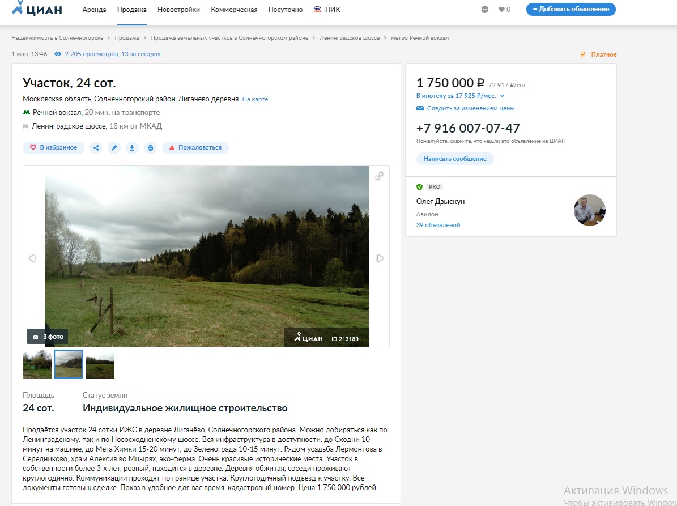This screenshot has height=506, width=677.
Task: Click the Пожаловаться button
Action: [x=195, y=148]
